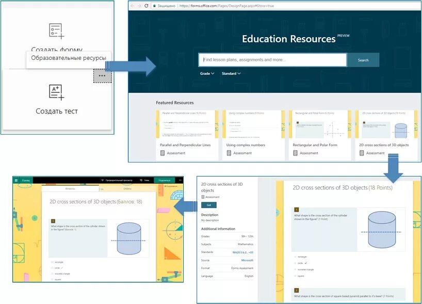Open Parallel and Perpendicular Lines preview thumbnail
The image size is (422, 304).
(x=187, y=124)
